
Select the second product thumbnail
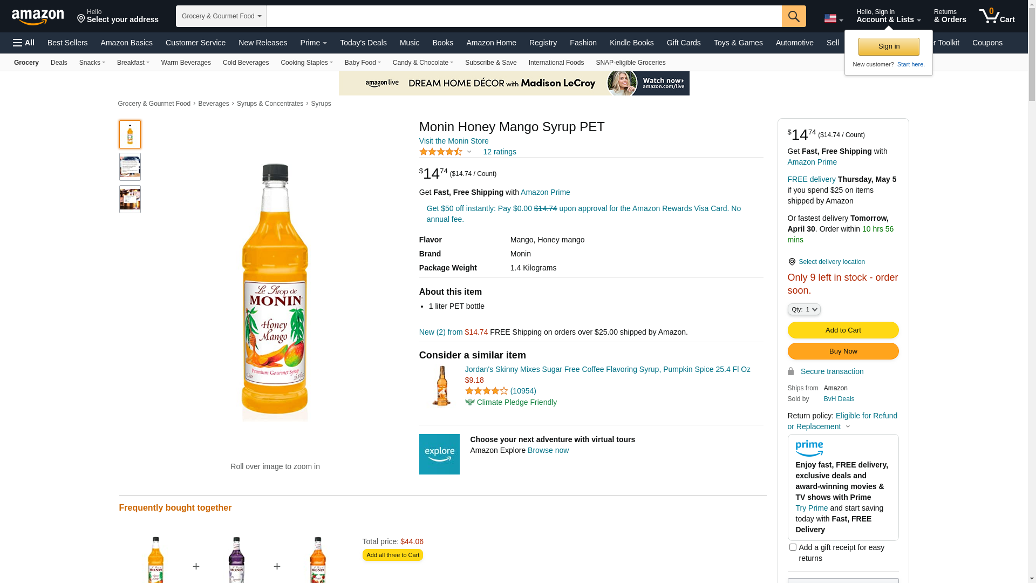point(130,167)
